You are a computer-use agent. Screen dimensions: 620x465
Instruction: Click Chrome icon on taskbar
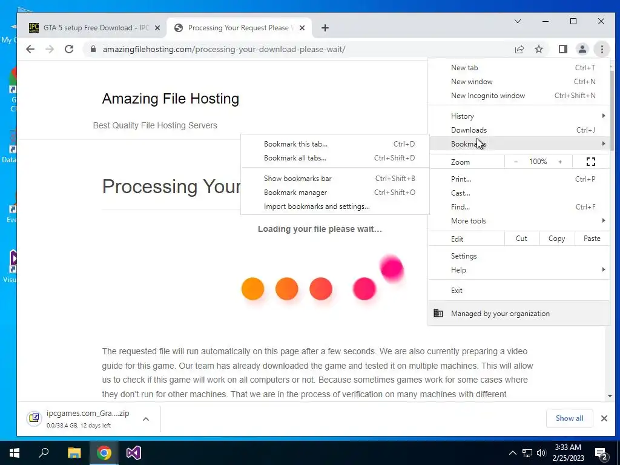click(x=104, y=453)
